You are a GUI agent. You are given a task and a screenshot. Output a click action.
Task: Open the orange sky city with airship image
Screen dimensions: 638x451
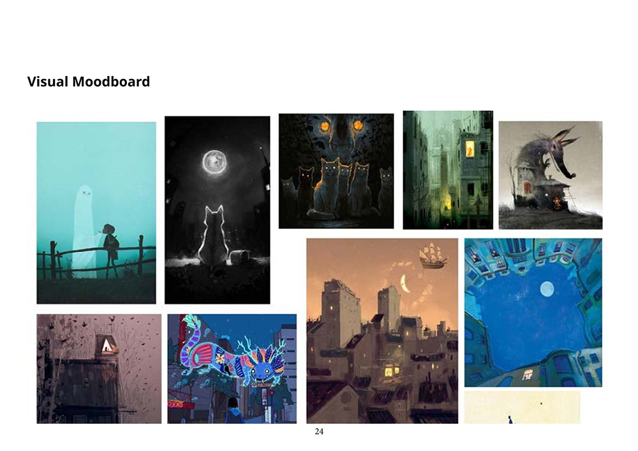[382, 330]
